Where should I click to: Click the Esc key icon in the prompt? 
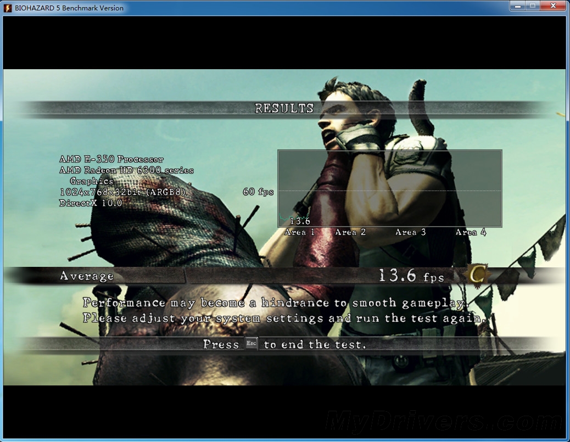[x=251, y=343]
